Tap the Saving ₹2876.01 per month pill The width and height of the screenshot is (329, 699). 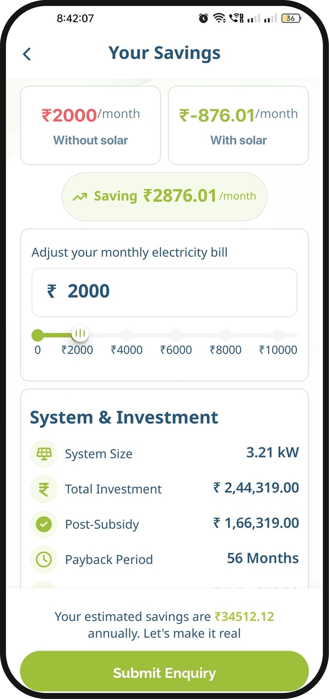pyautogui.click(x=164, y=197)
